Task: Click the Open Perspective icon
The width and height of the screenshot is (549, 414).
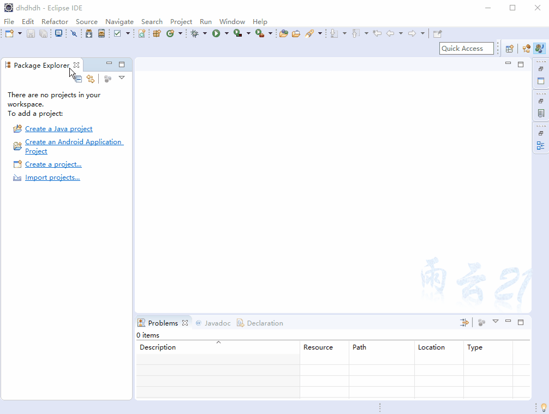Action: click(510, 49)
